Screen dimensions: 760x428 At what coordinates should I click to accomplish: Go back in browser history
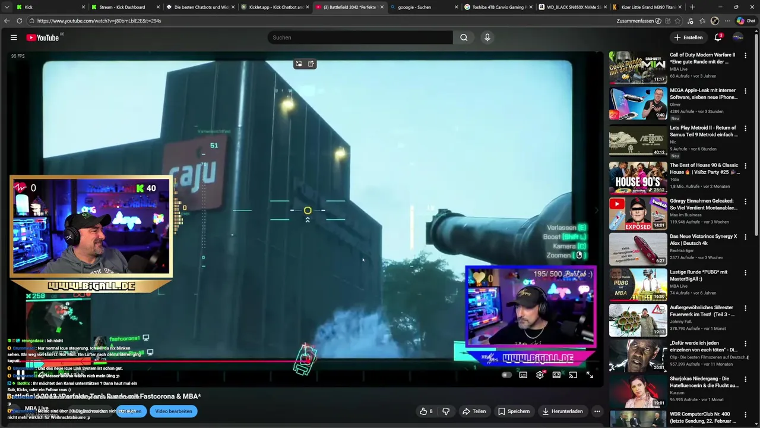pos(7,21)
